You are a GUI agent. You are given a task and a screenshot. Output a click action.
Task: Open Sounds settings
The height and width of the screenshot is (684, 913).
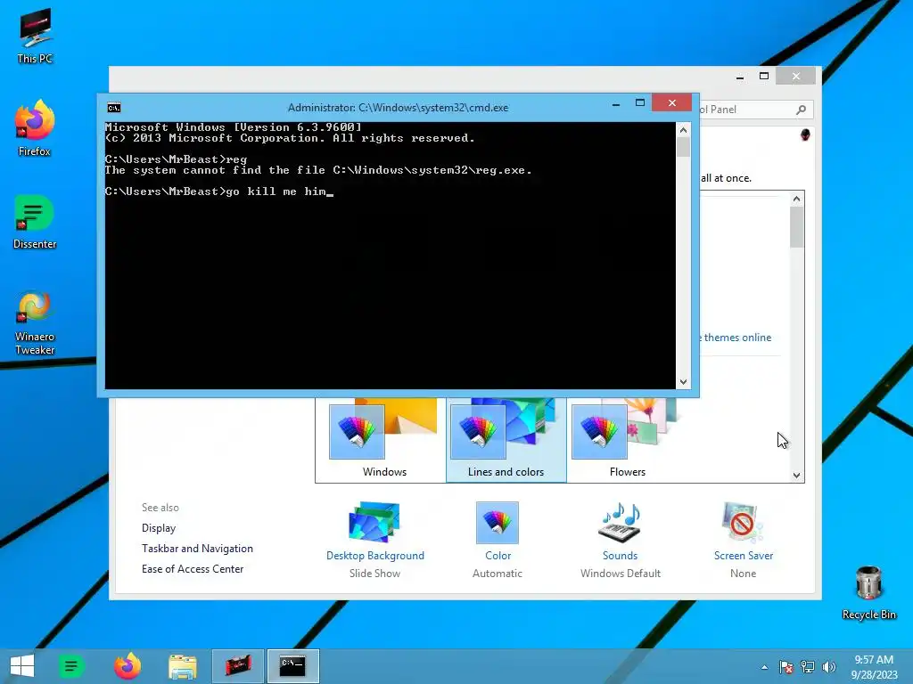coord(621,539)
